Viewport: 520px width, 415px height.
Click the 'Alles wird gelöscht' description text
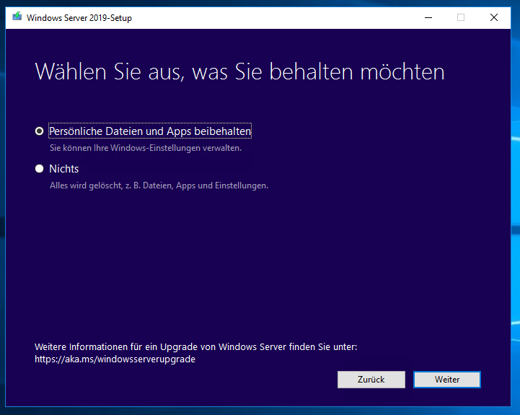[159, 185]
